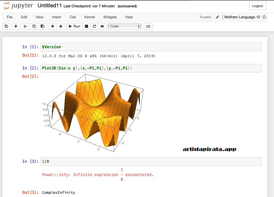Restart the kernel icon
Screen dimensions: 274x197
pos(94,26)
